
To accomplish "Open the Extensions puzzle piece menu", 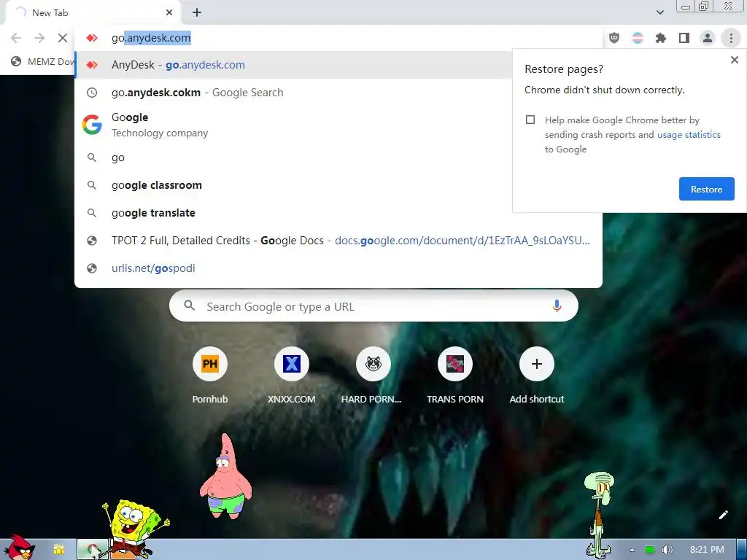I will point(661,38).
